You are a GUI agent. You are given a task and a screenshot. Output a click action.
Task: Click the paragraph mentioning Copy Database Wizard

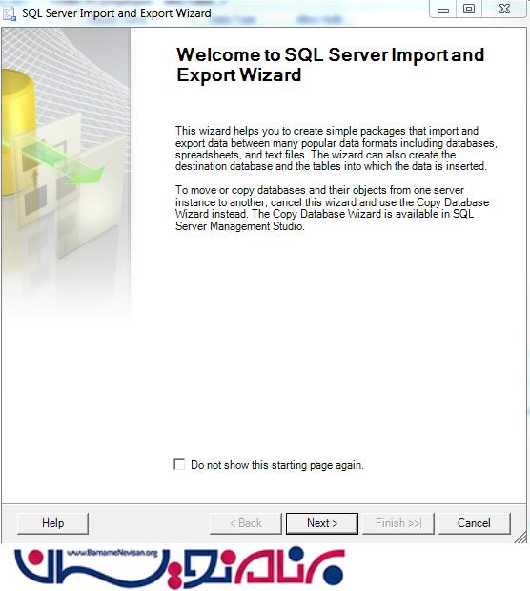tap(332, 208)
